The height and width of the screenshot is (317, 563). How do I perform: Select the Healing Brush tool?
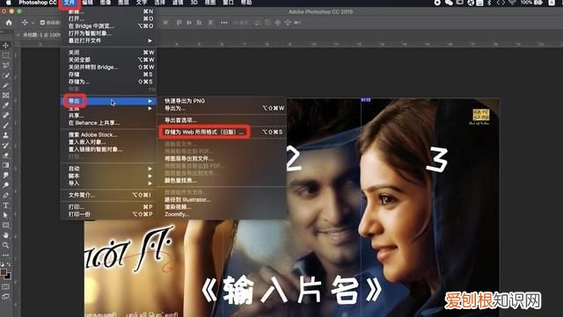(x=6, y=115)
